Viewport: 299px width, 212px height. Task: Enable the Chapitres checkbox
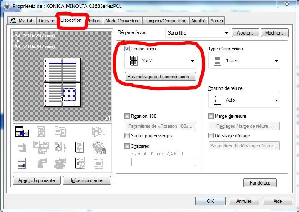point(127,146)
